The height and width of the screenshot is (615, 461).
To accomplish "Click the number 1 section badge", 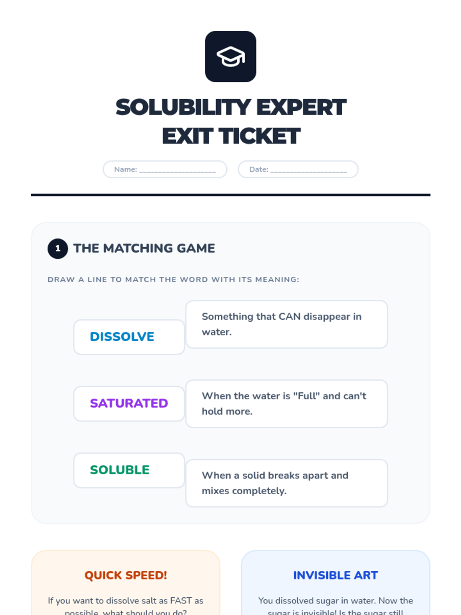I will tap(58, 248).
